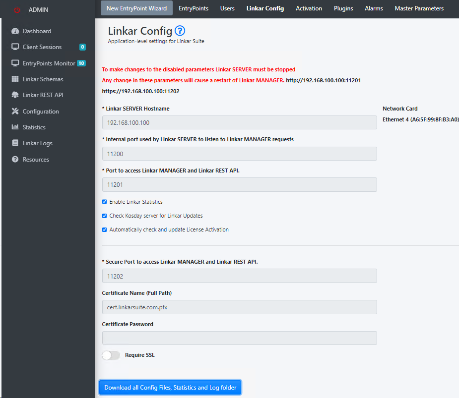Click the secure port 11202 field
Screen dimensions: 459x398
(240, 276)
